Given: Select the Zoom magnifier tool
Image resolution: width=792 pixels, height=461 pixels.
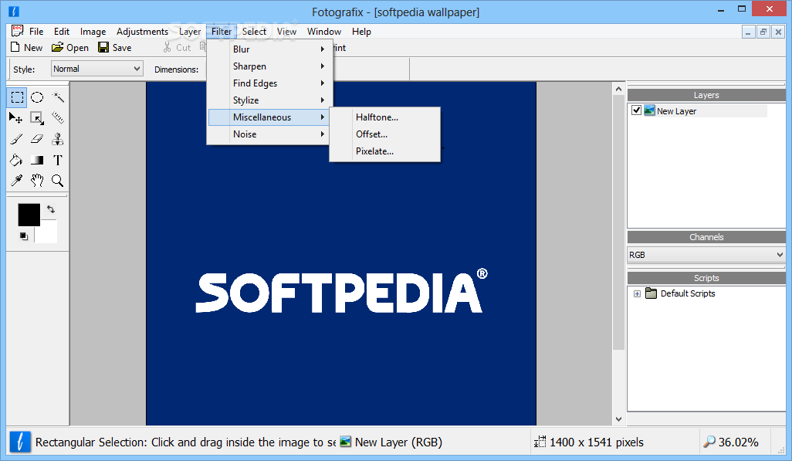Looking at the screenshot, I should [58, 181].
